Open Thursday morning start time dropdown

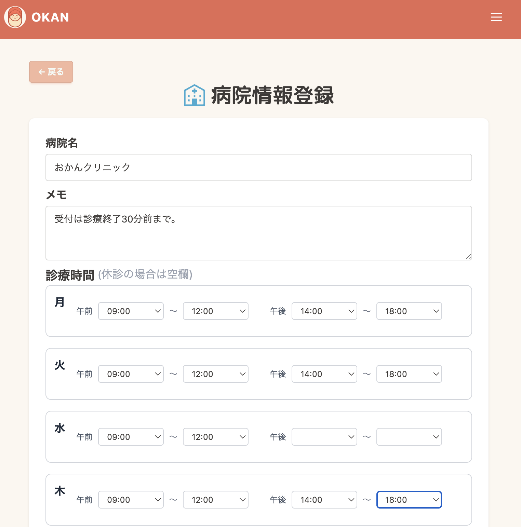(131, 500)
